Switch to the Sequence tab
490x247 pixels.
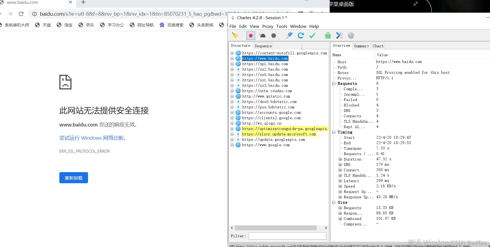point(263,46)
